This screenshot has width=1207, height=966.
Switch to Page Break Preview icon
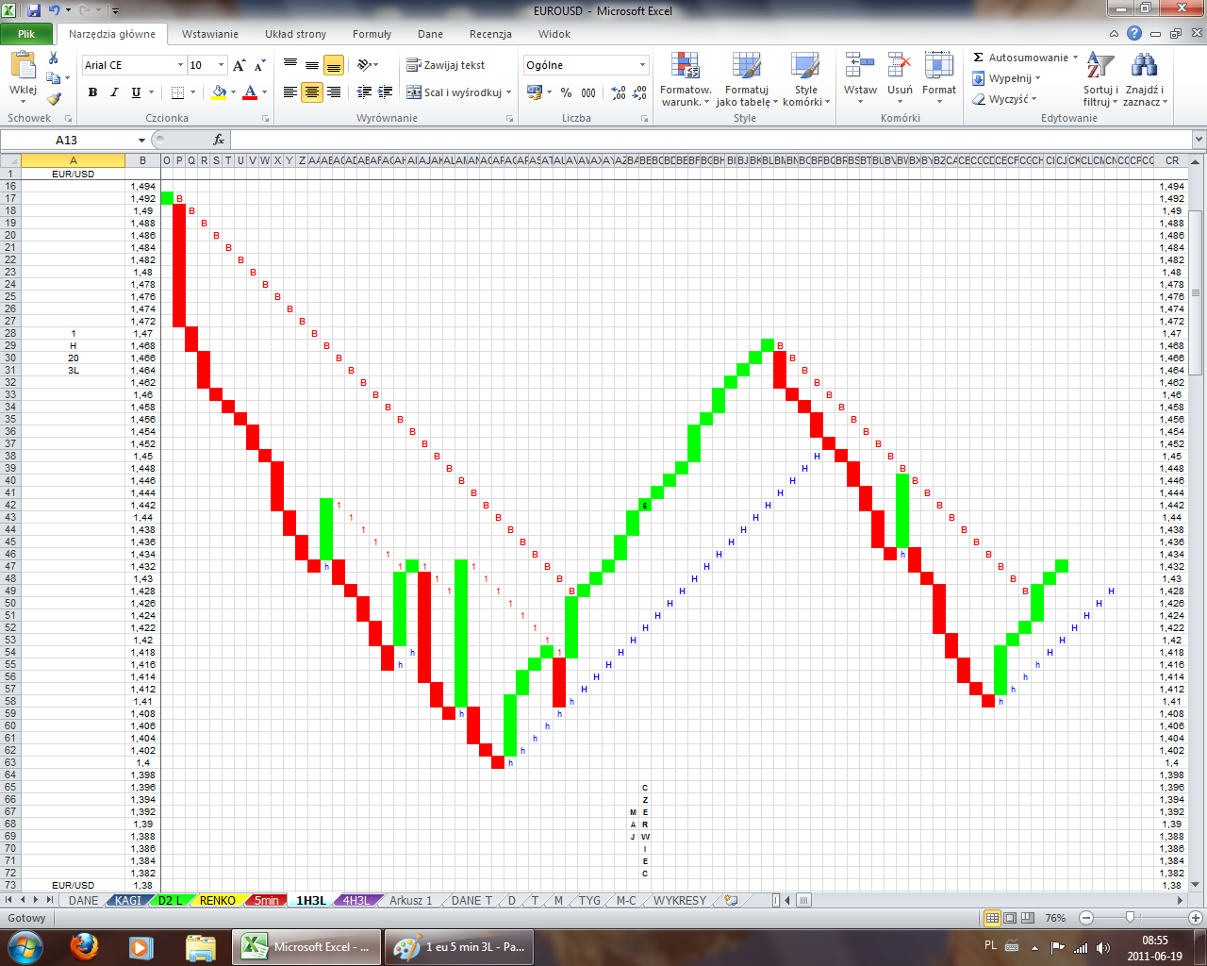pos(1027,918)
